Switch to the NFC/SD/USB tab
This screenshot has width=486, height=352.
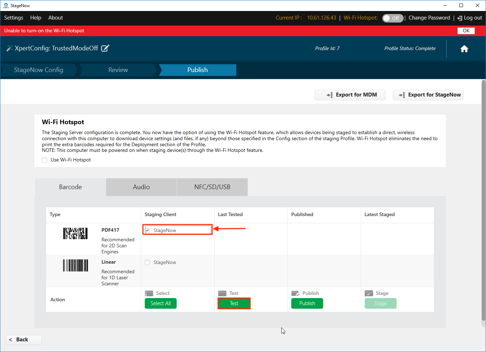pos(212,187)
